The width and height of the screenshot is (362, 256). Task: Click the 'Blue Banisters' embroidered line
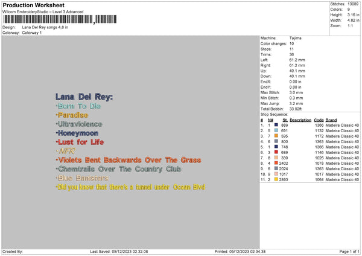coord(83,178)
